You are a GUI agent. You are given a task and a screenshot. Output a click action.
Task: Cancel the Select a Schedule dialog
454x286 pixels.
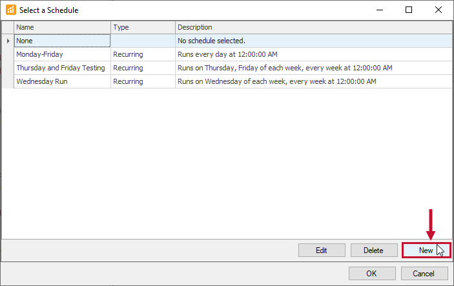click(424, 273)
